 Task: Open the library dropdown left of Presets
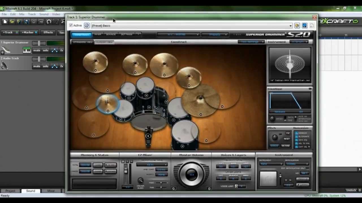(x=178, y=34)
